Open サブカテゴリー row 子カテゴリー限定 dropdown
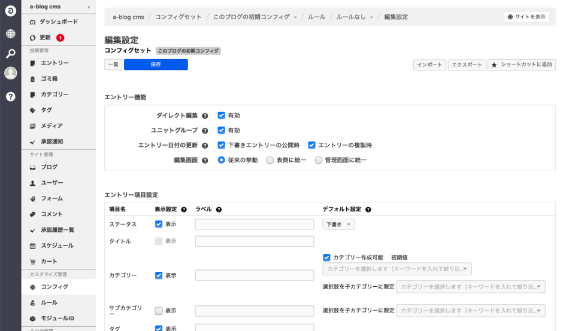Image resolution: width=563 pixels, height=331 pixels. click(471, 311)
